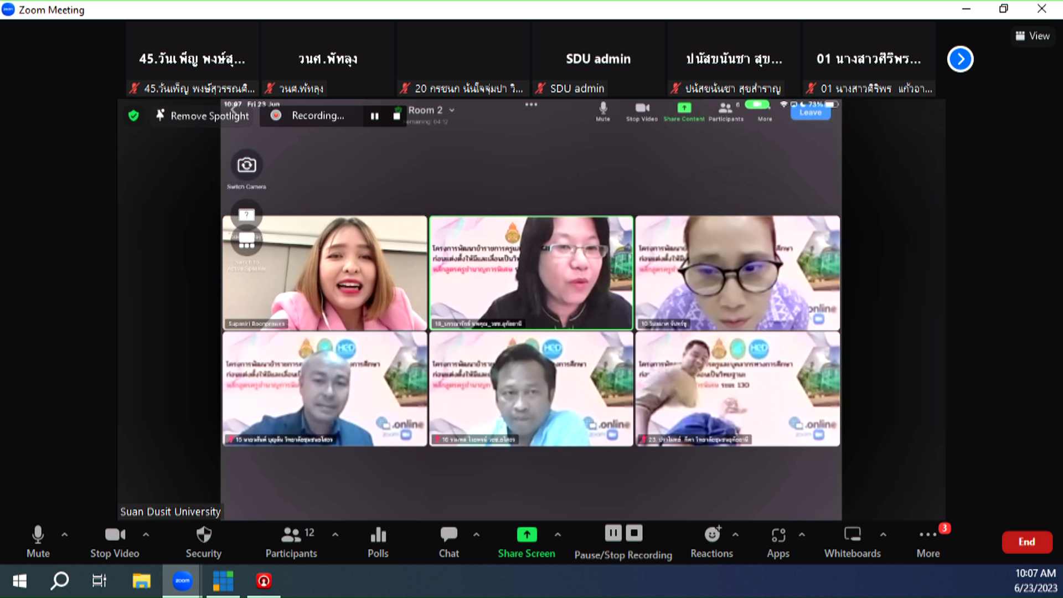This screenshot has width=1063, height=598.
Task: Open Task View on taskbar
Action: (x=99, y=581)
